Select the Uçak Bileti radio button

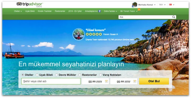pyautogui.click(x=37, y=75)
